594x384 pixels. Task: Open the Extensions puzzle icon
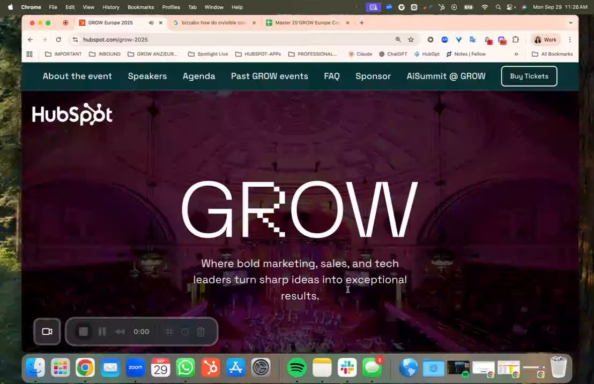pos(516,40)
